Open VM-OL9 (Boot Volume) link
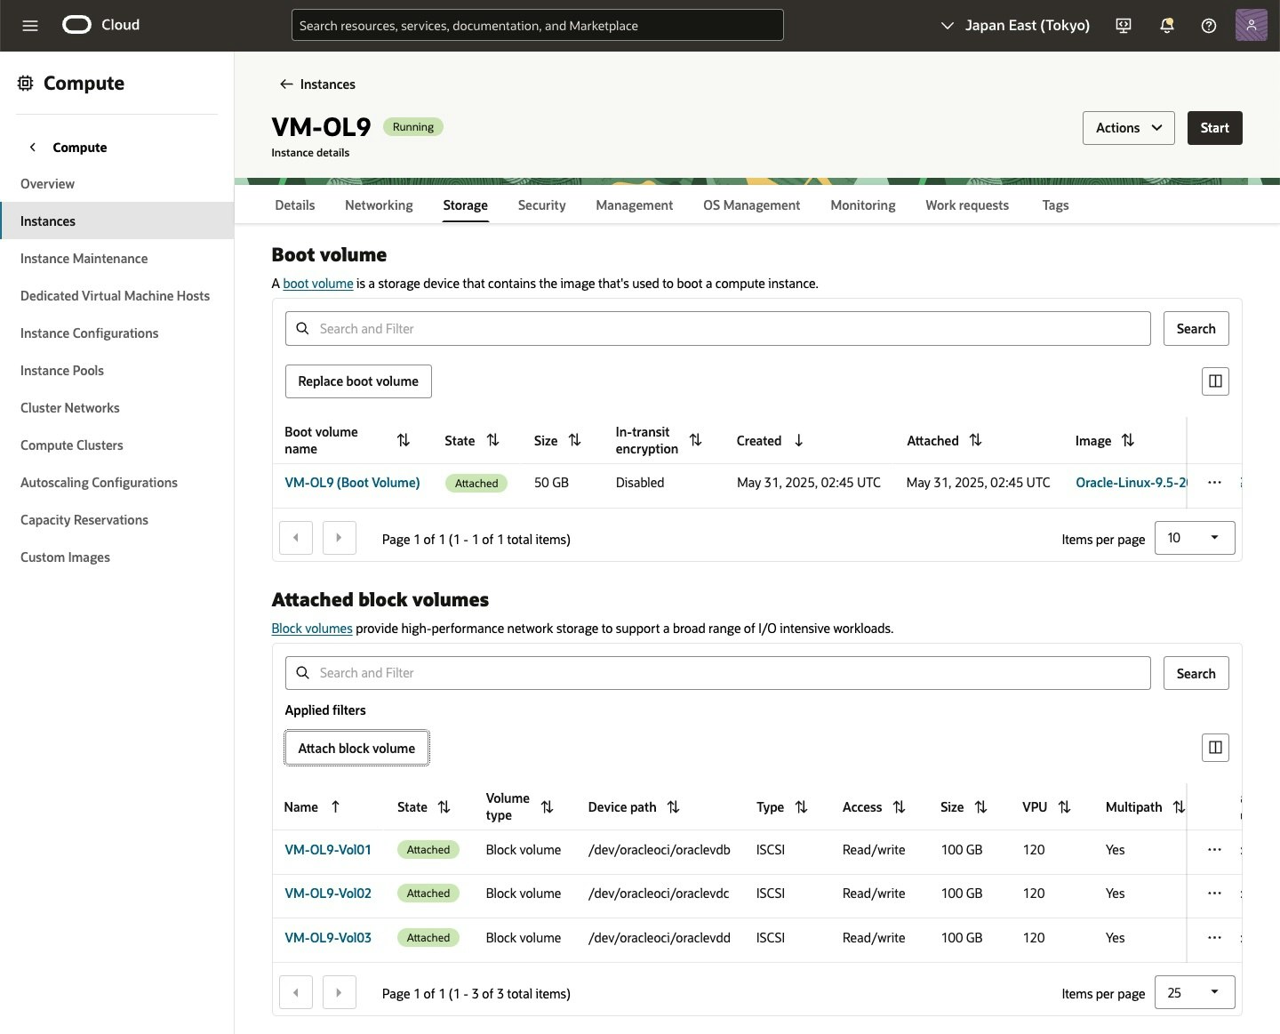The height and width of the screenshot is (1034, 1280). point(352,483)
